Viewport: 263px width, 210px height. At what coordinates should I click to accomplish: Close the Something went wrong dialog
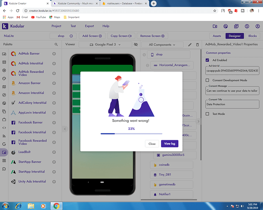(152, 144)
